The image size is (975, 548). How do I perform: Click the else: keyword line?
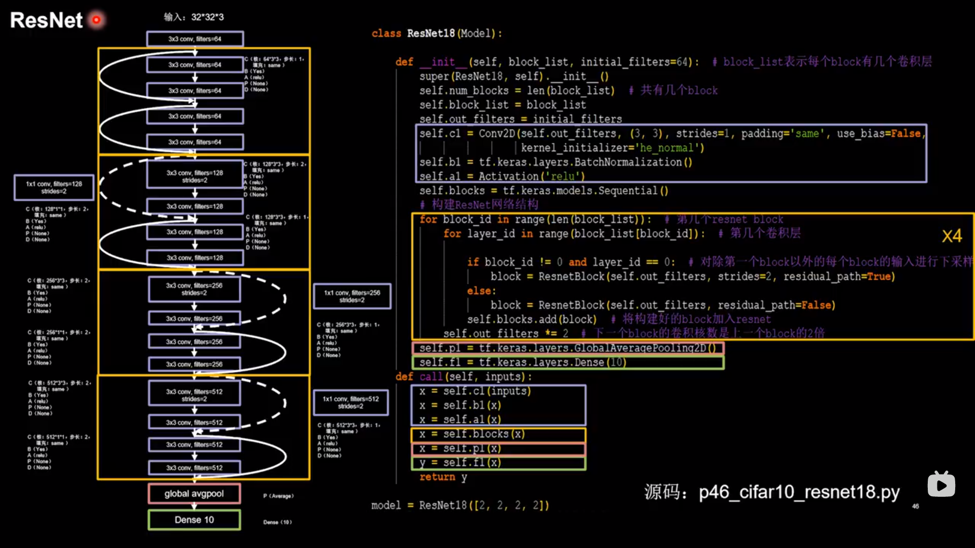point(481,291)
